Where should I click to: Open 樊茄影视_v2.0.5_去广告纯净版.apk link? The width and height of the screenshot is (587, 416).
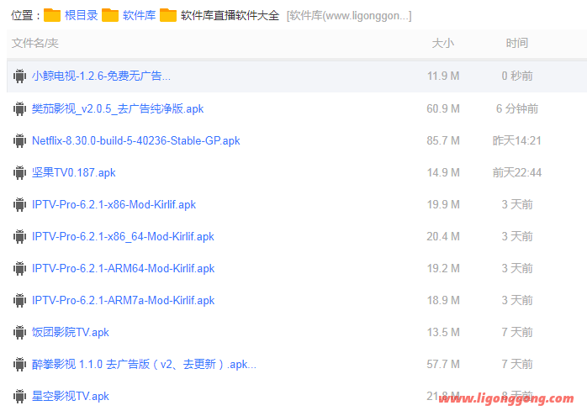coord(118,108)
